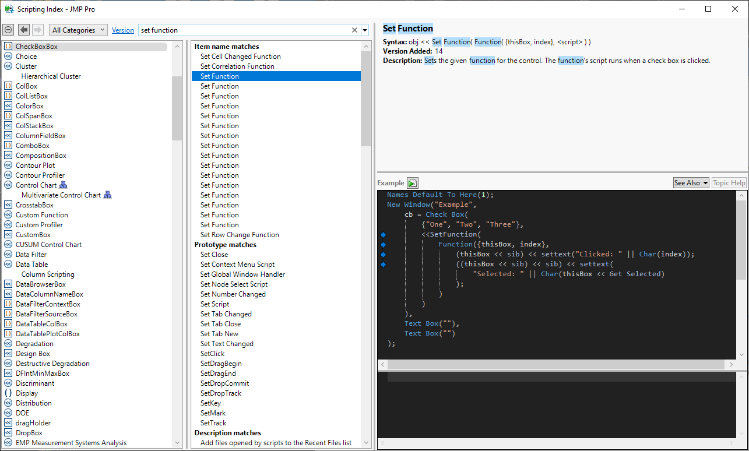Run the example script with the green play icon

point(413,183)
